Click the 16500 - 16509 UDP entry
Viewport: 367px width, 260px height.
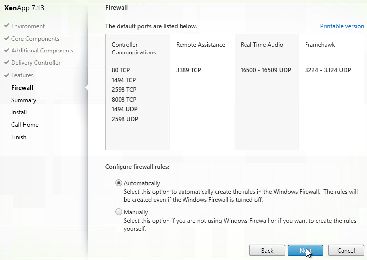coord(266,70)
